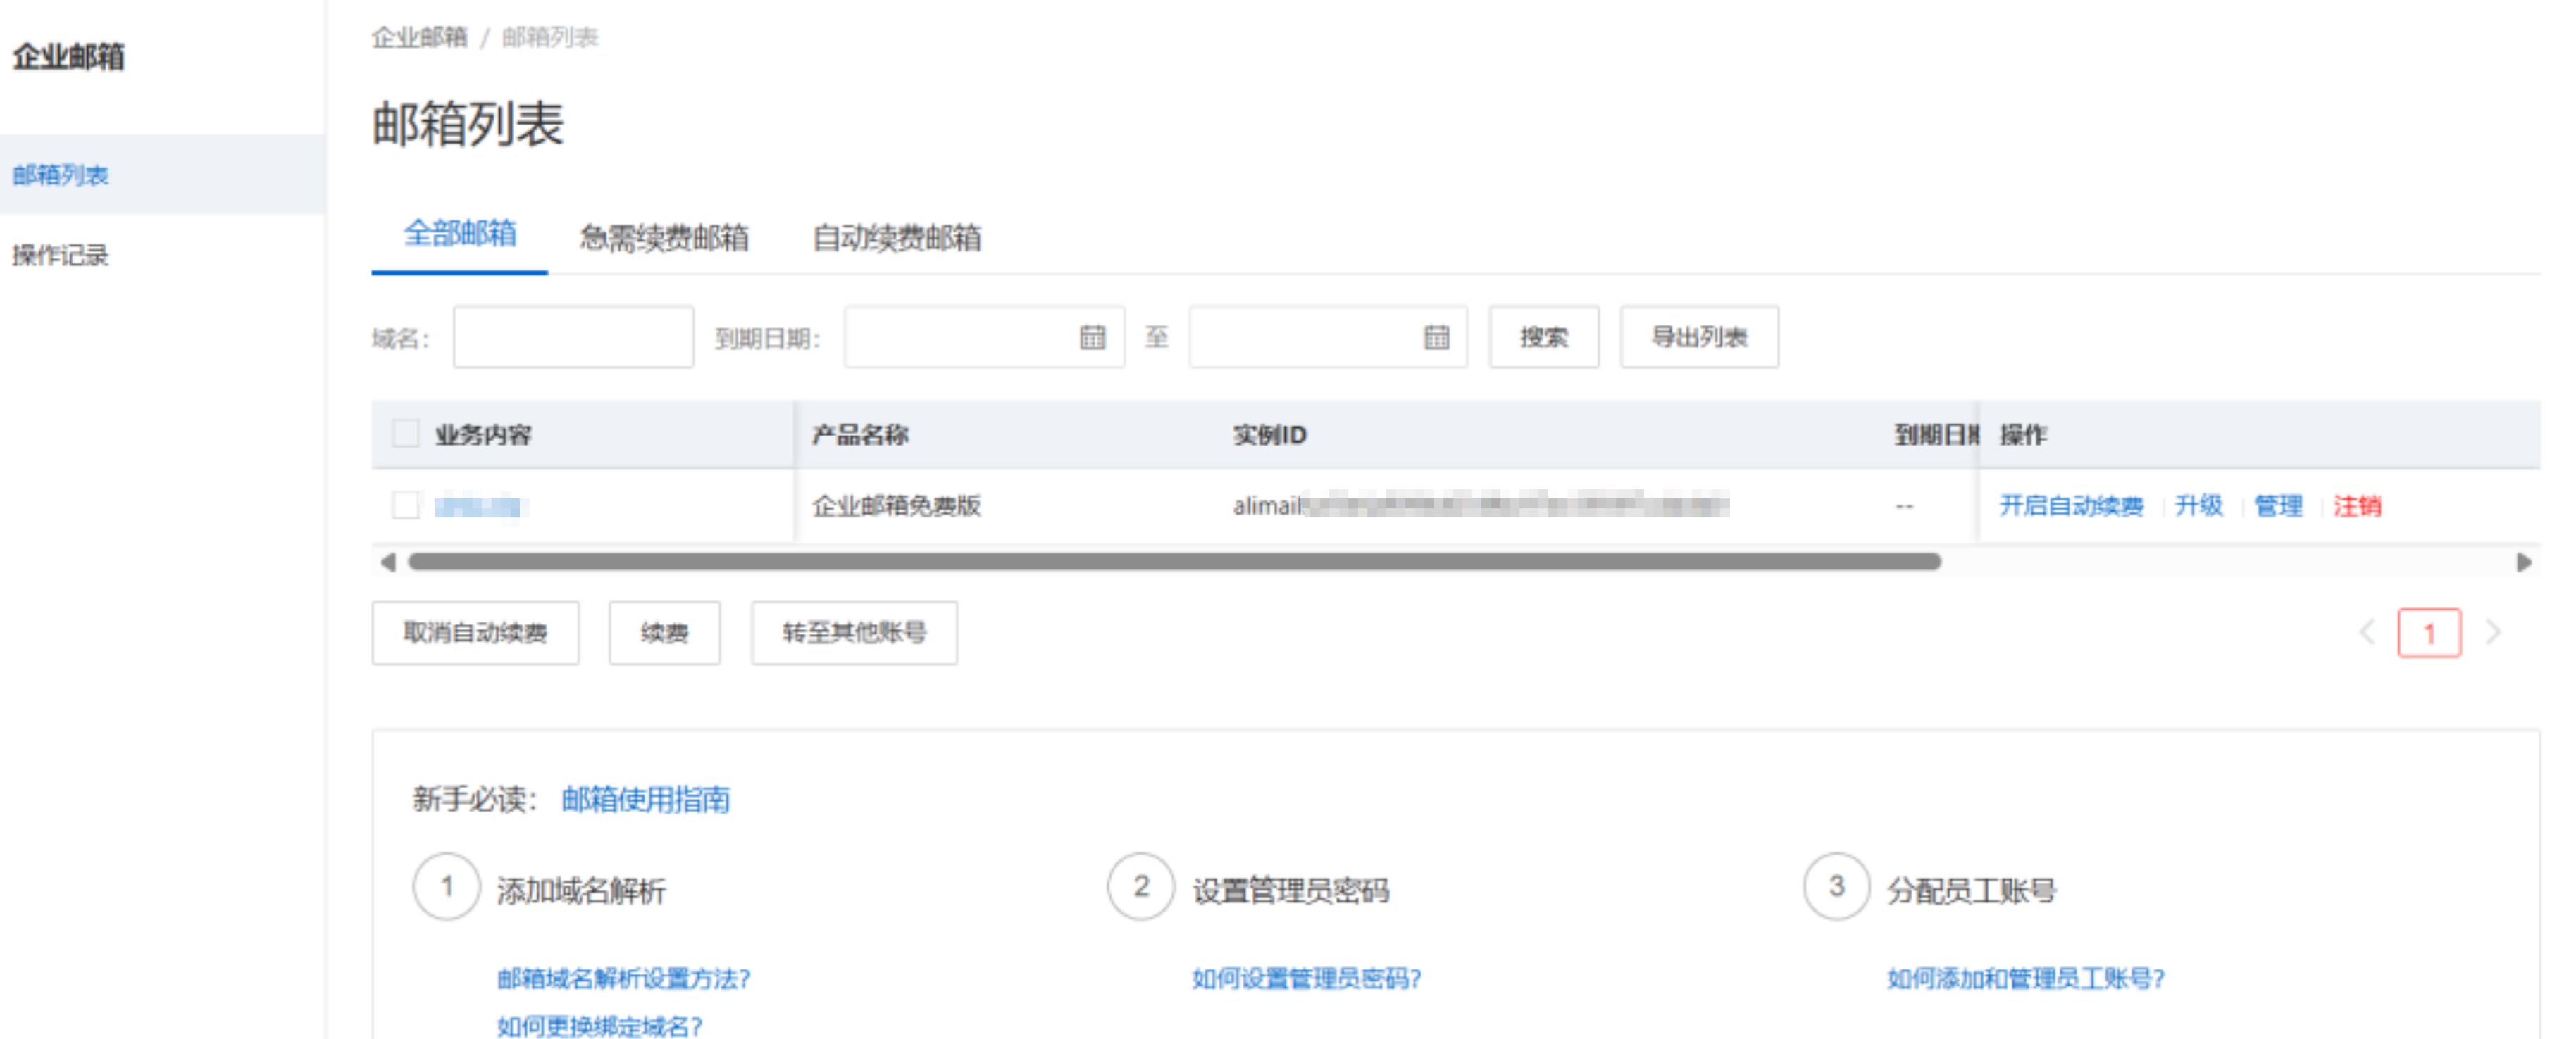Focus the 到期日期 start date field
Image resolution: width=2576 pixels, height=1039 pixels.
pos(984,338)
